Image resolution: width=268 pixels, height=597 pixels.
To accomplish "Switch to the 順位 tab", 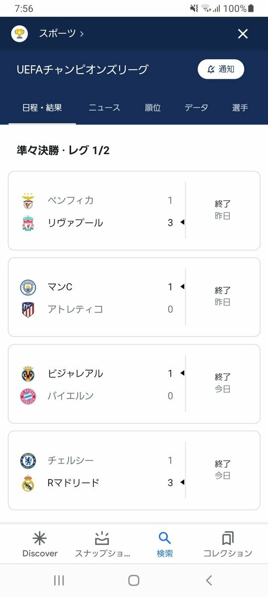I will click(153, 107).
